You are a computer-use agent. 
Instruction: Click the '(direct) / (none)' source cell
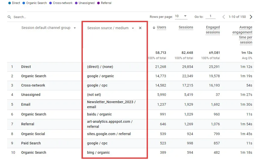pyautogui.click(x=100, y=67)
